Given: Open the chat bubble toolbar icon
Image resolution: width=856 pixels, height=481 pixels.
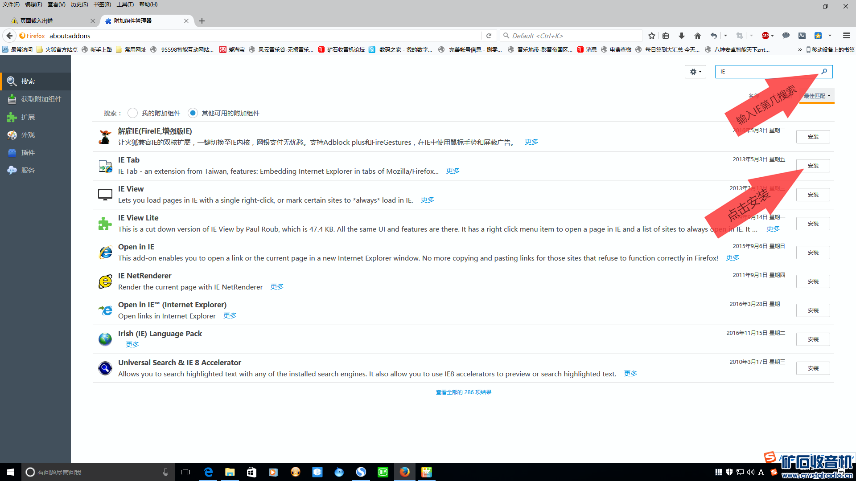Looking at the screenshot, I should click(786, 36).
